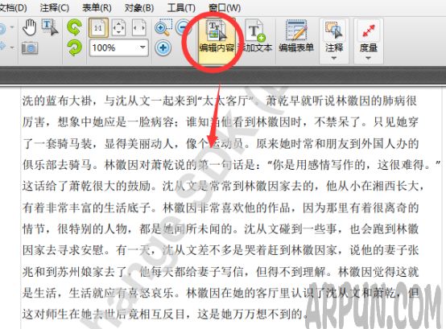Zoom out with minus button
The image size is (446, 329).
click(x=183, y=27)
